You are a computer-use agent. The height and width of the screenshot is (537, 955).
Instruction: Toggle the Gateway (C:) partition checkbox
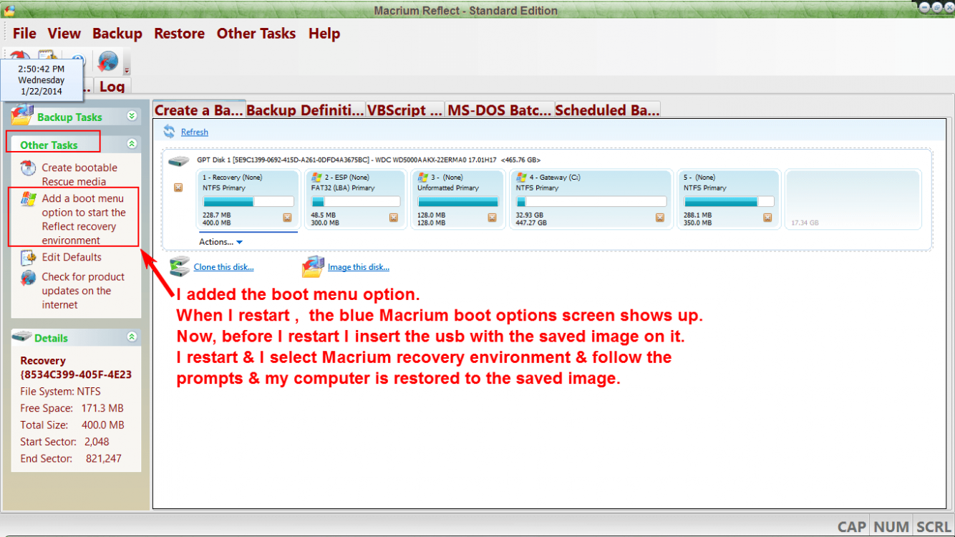[x=659, y=218]
